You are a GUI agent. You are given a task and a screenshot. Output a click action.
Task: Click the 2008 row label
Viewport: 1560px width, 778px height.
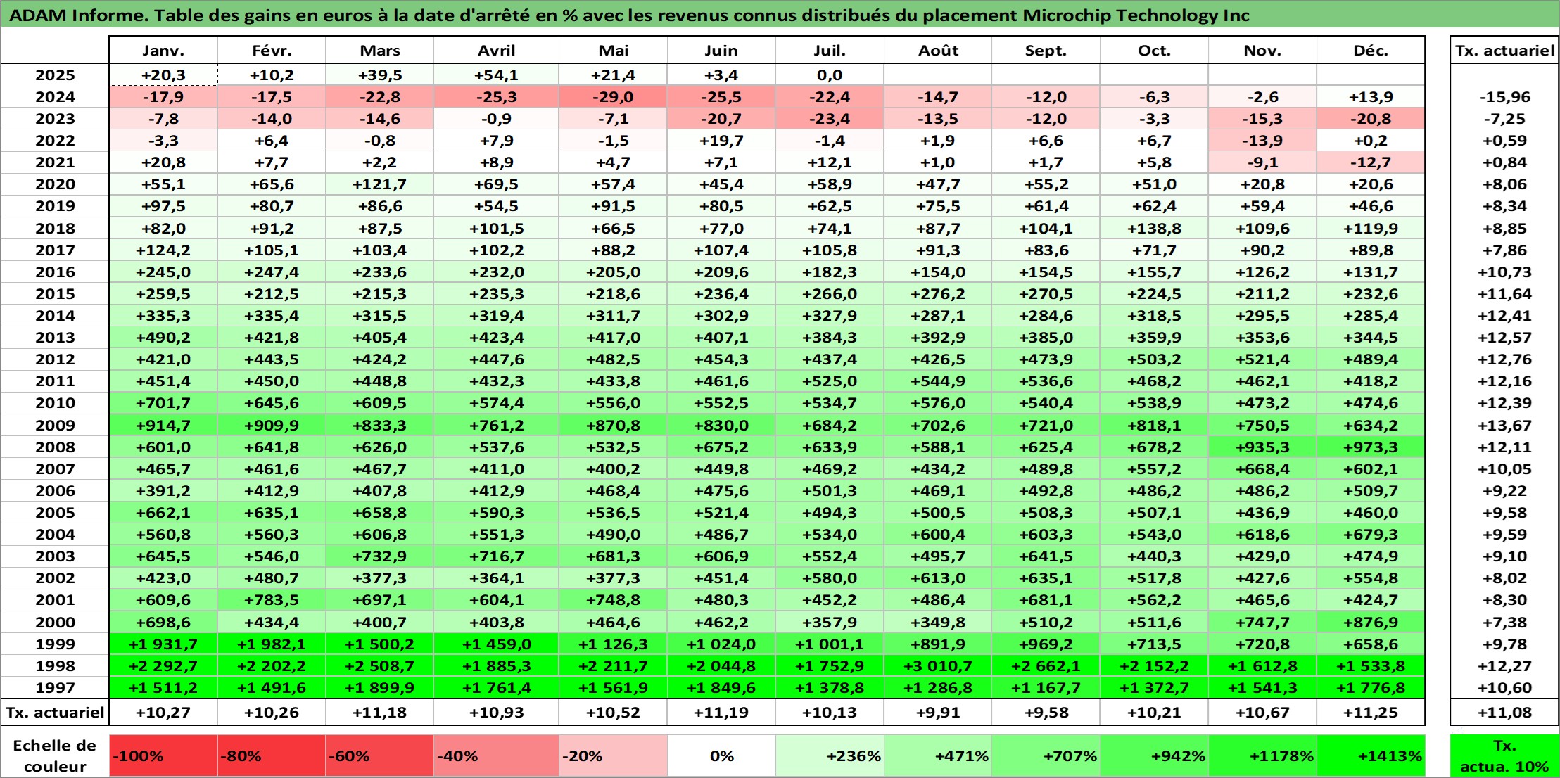point(55,447)
